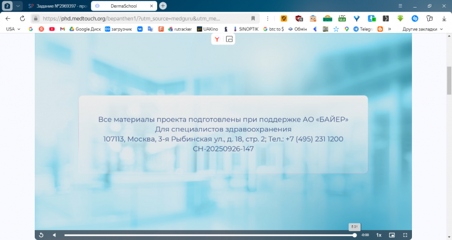Click the Yandex overlay button above the video
452x240 pixels.
[x=217, y=39]
